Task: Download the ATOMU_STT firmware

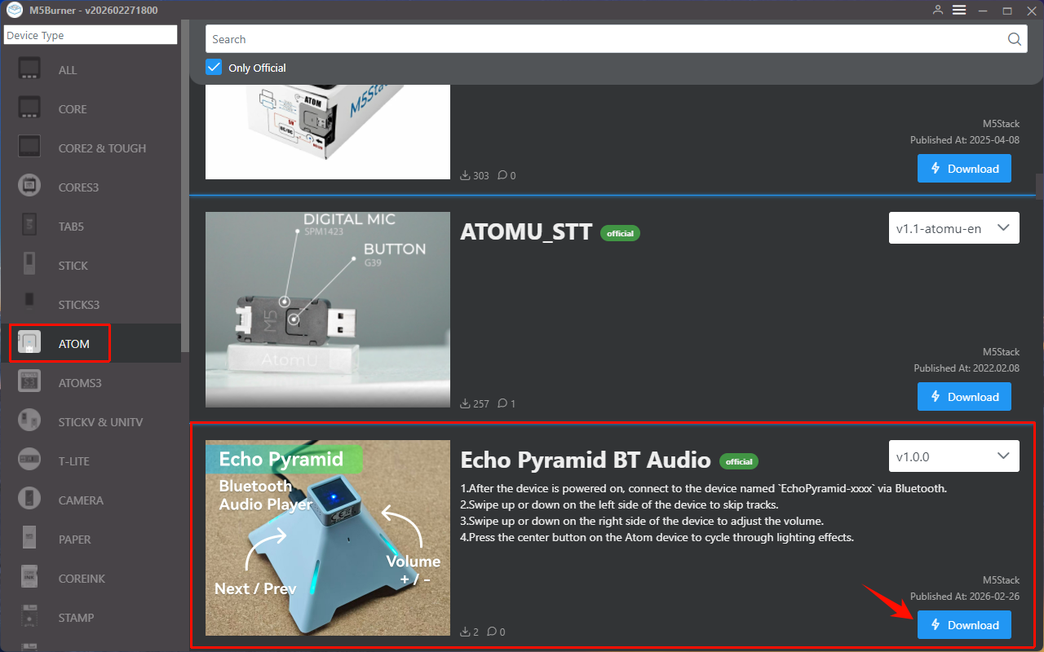Action: point(964,397)
